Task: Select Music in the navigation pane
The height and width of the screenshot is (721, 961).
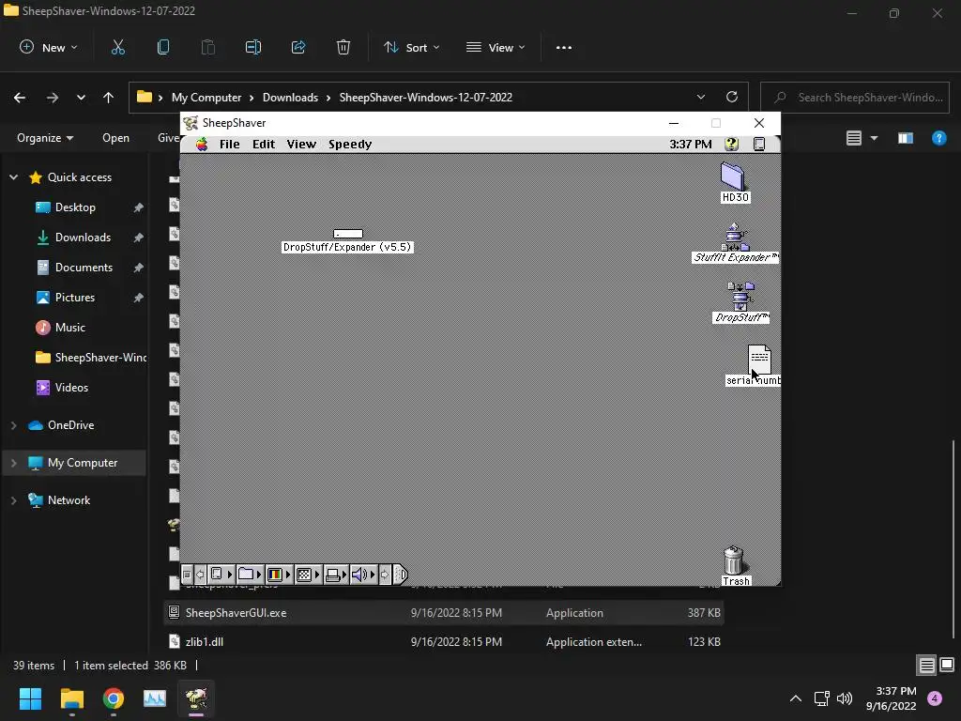Action: coord(69,328)
